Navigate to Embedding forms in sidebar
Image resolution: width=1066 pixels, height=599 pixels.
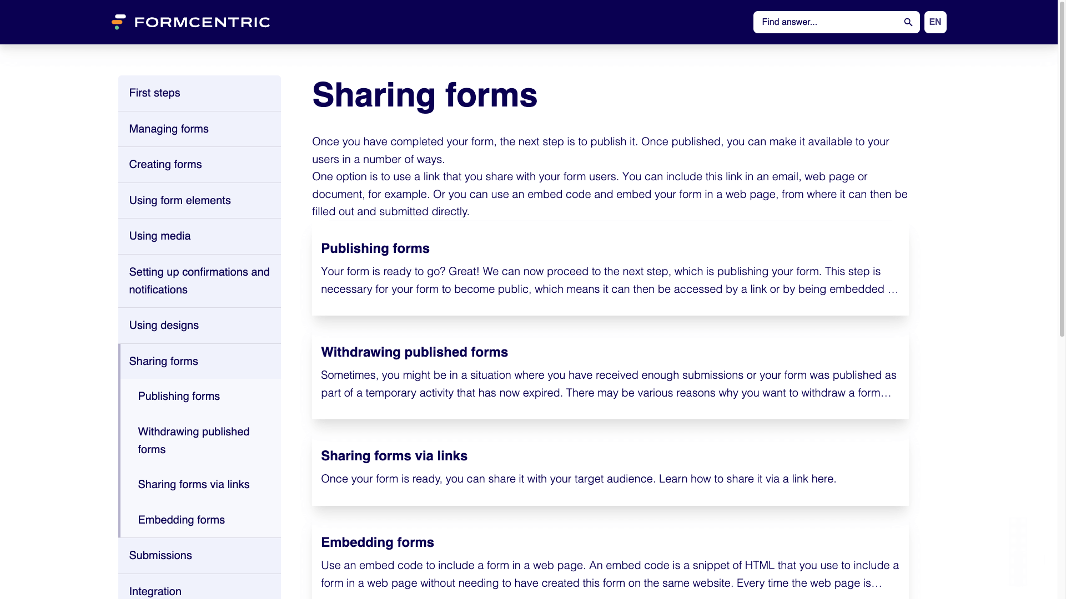pos(181,520)
